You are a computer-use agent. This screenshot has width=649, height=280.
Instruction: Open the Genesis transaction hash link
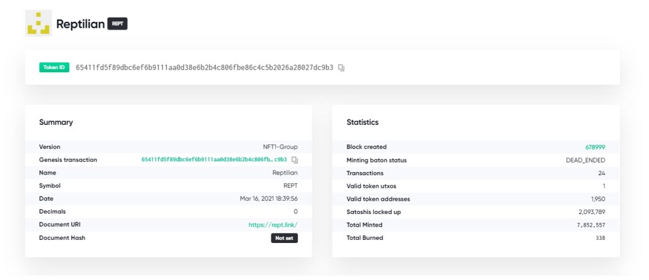pos(214,160)
